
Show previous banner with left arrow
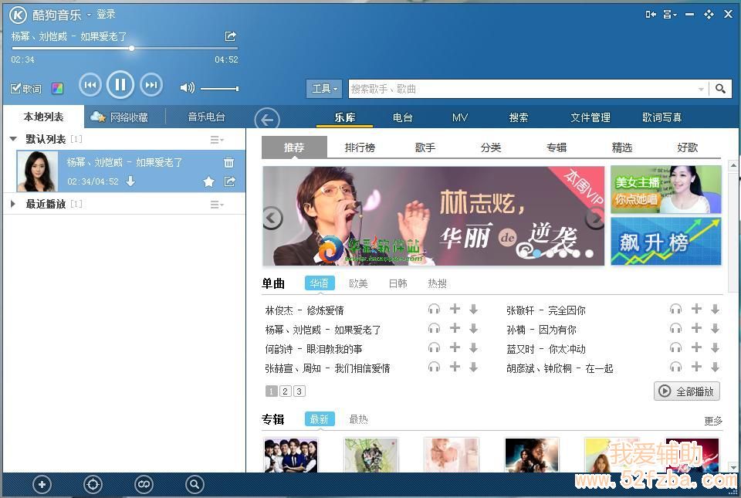tap(272, 219)
